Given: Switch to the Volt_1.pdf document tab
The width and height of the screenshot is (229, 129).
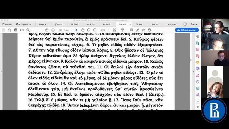Looking at the screenshot, I should coord(172,24).
